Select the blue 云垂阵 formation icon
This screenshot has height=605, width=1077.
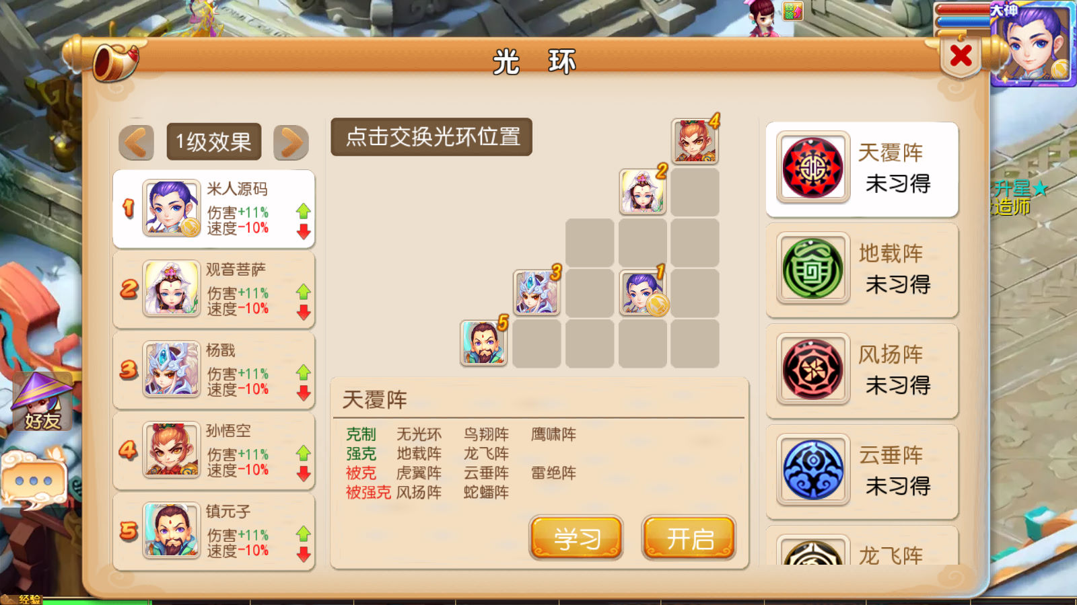812,470
